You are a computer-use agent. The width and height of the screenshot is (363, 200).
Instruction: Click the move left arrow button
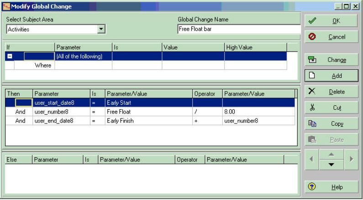point(311,159)
